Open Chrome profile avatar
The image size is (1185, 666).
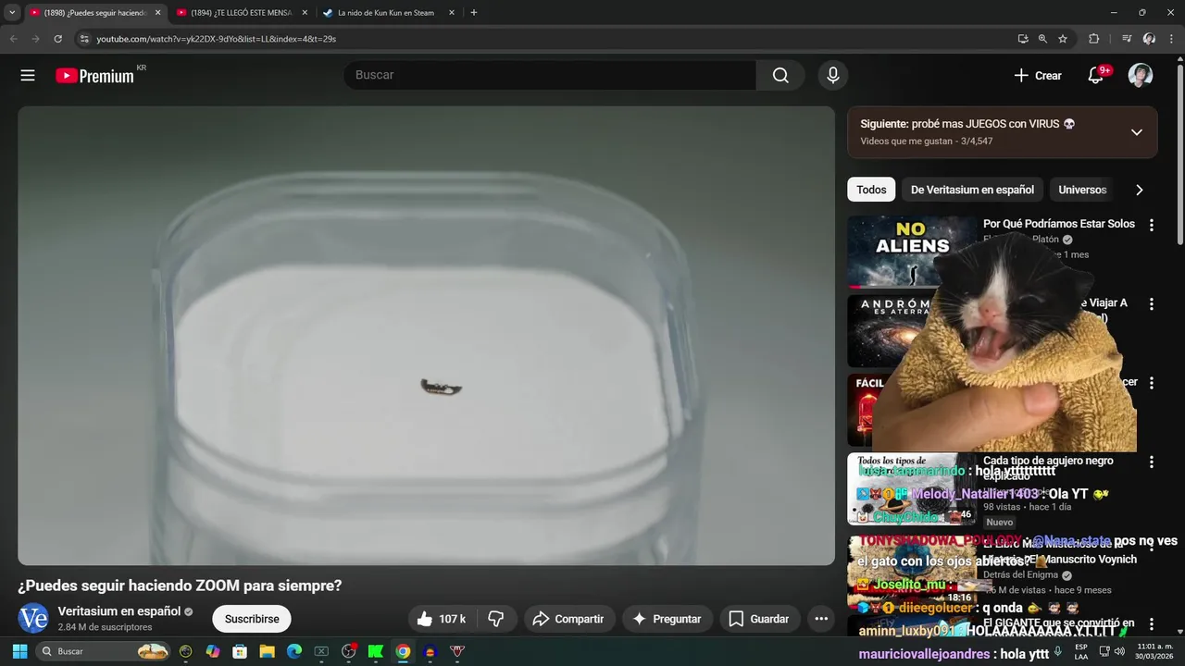pyautogui.click(x=1149, y=39)
